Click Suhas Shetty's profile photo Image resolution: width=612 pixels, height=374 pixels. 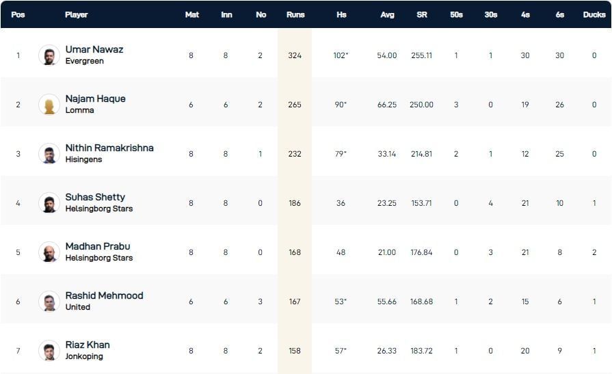pos(49,203)
